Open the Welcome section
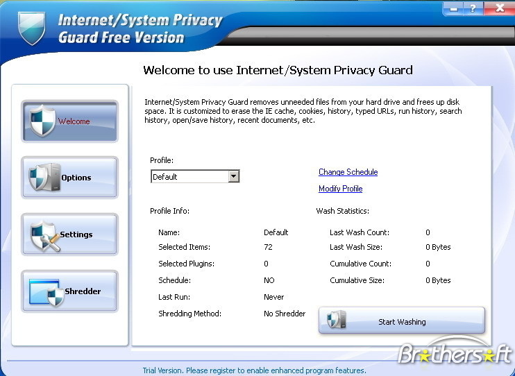The image size is (515, 376). 69,121
